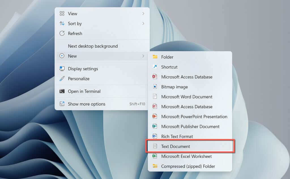Create a new Rich Text Format file
Screen dimensions: 290x179
[x=190, y=137]
